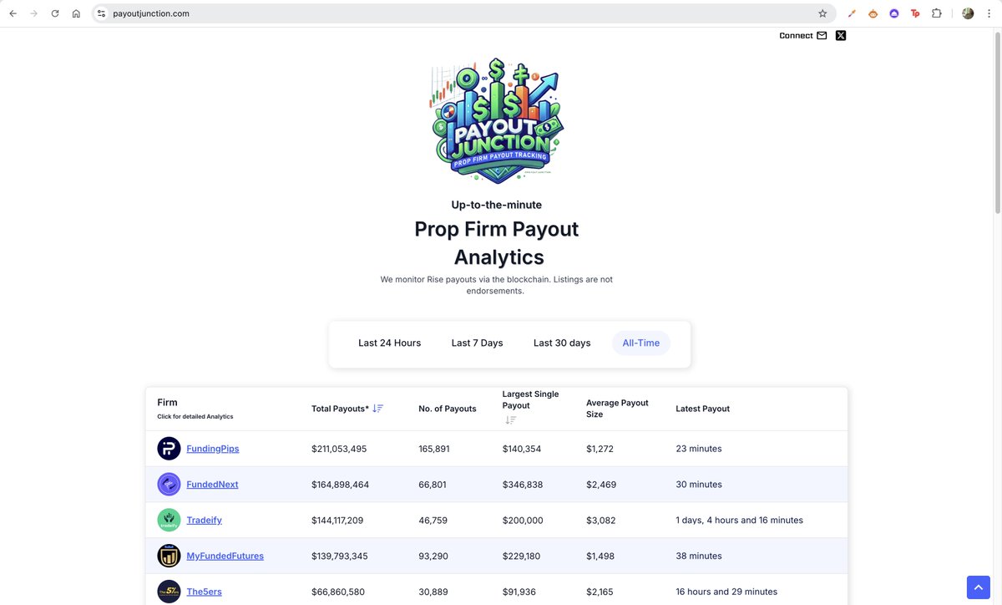The height and width of the screenshot is (605, 1002).
Task: Select the Last 30 days tab
Action: pos(562,343)
